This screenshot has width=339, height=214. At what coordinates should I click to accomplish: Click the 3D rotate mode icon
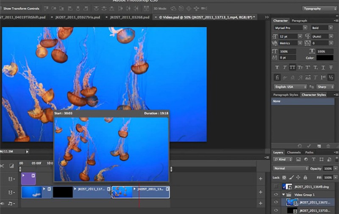[x=173, y=8]
